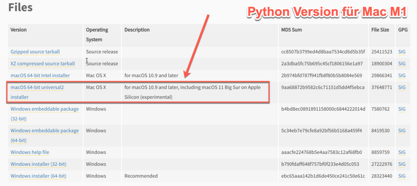Click SIG link in macOS Intel installer row
This screenshot has width=417, height=186.
pyautogui.click(x=402, y=75)
